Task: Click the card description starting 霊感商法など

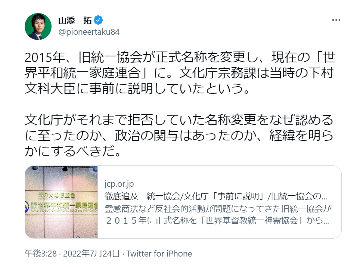Action: click(217, 208)
